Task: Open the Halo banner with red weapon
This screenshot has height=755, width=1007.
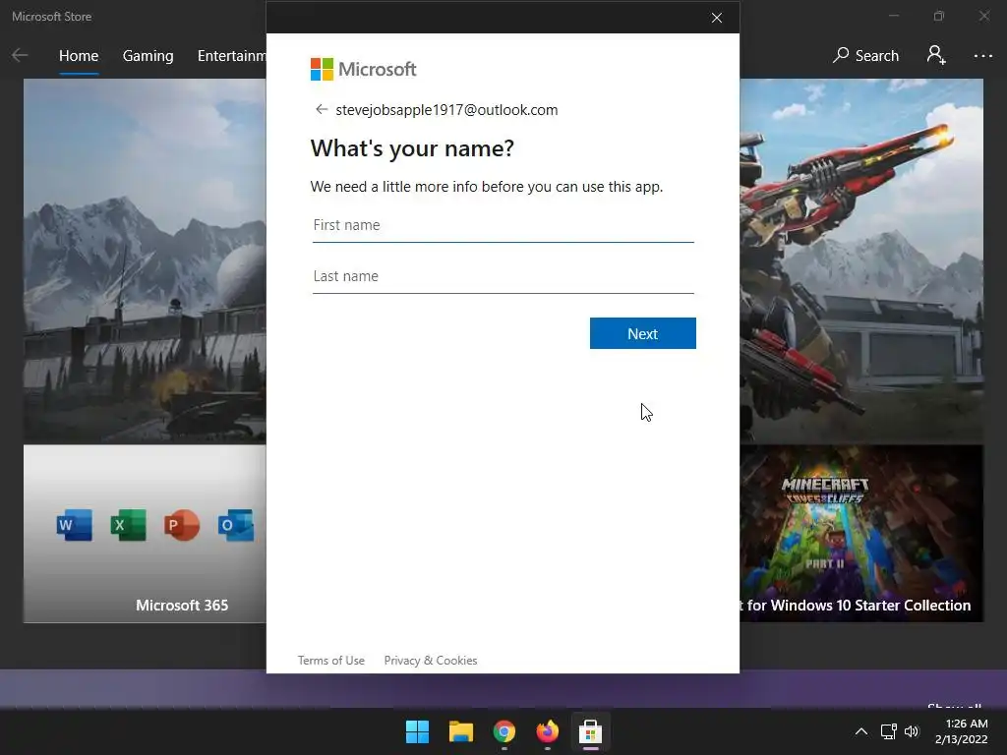Action: 861,261
